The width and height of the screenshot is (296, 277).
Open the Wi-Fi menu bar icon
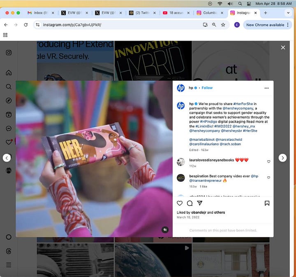[220, 4]
